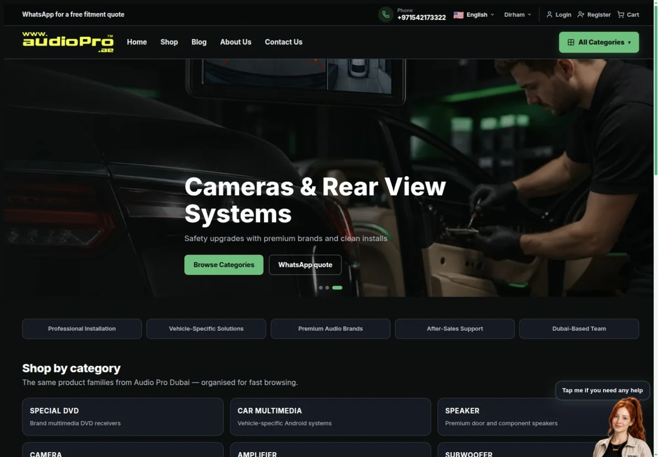This screenshot has width=658, height=457.
Task: Select the Premium Audio Brands badge
Action: 330,329
